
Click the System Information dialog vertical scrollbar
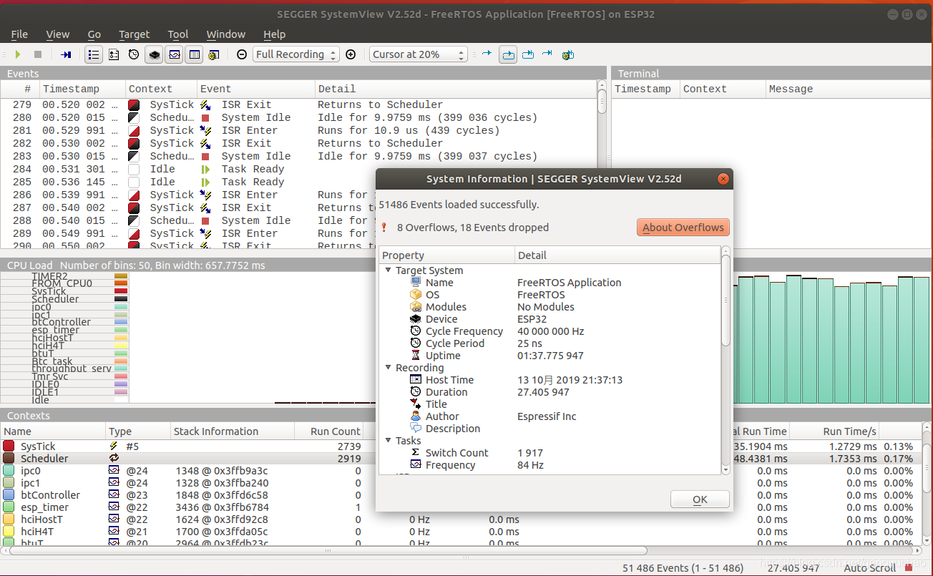pos(726,360)
